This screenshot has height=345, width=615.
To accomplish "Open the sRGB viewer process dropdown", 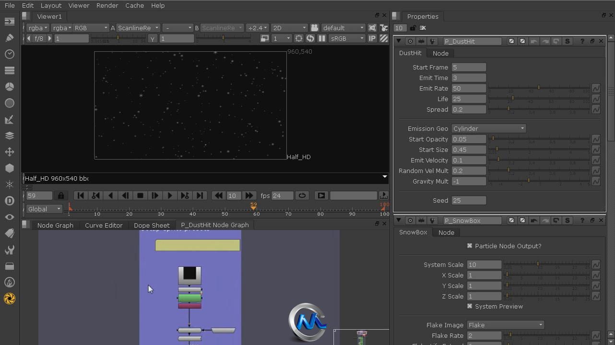I will point(348,38).
